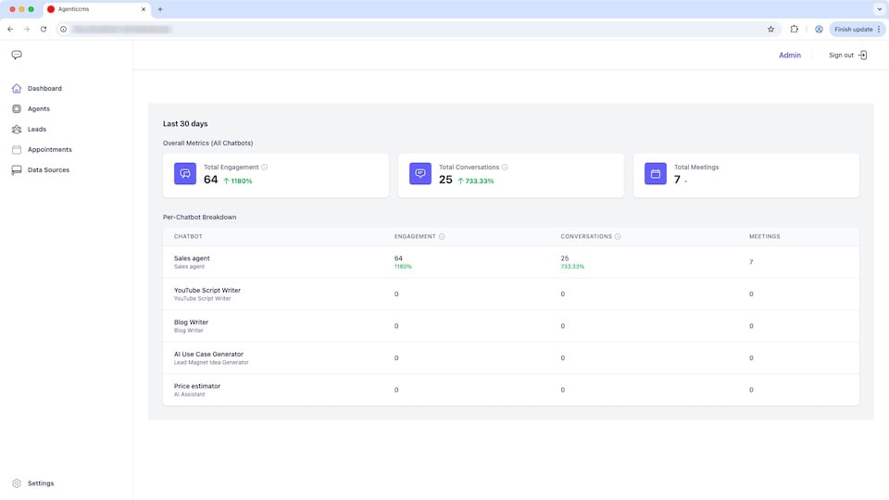Click the sign out arrow icon
This screenshot has height=500, width=889.
(862, 55)
